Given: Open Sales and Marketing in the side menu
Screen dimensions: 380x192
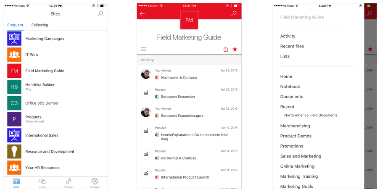Looking at the screenshot, I should [x=301, y=156].
